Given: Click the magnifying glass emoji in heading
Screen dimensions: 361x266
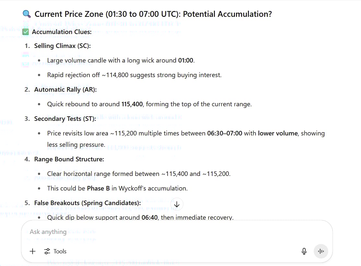Looking at the screenshot, I should pyautogui.click(x=27, y=14).
